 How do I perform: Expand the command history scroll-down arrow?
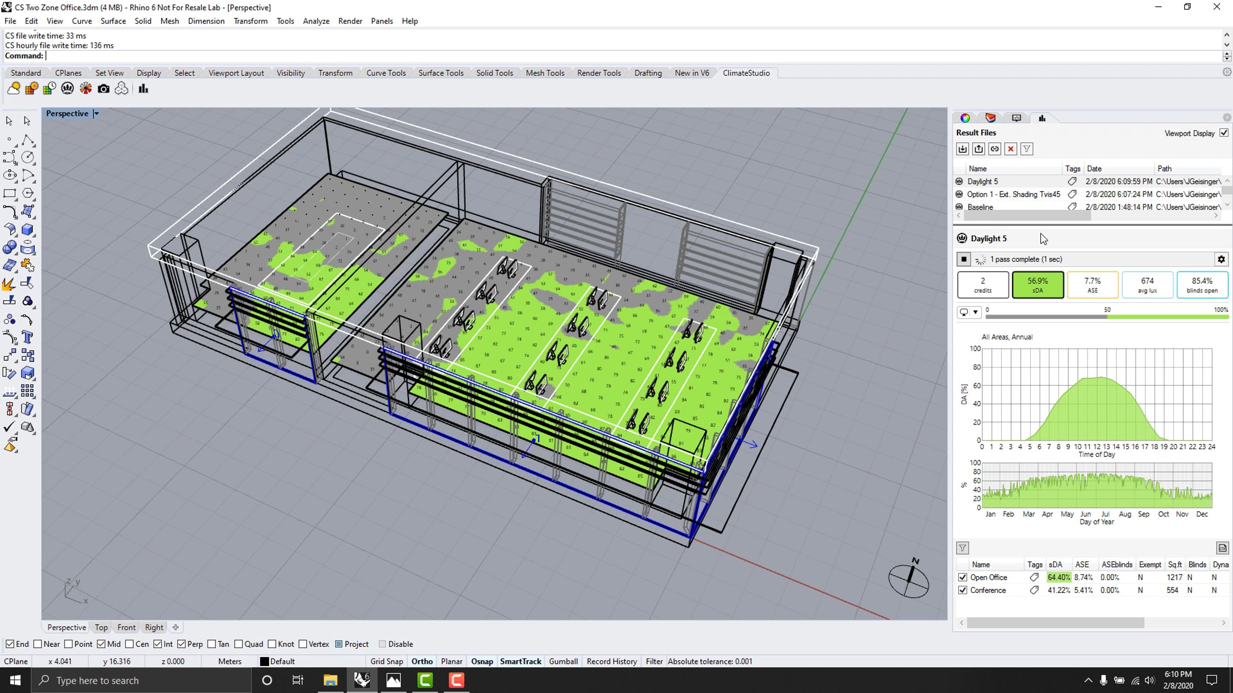point(1227,45)
